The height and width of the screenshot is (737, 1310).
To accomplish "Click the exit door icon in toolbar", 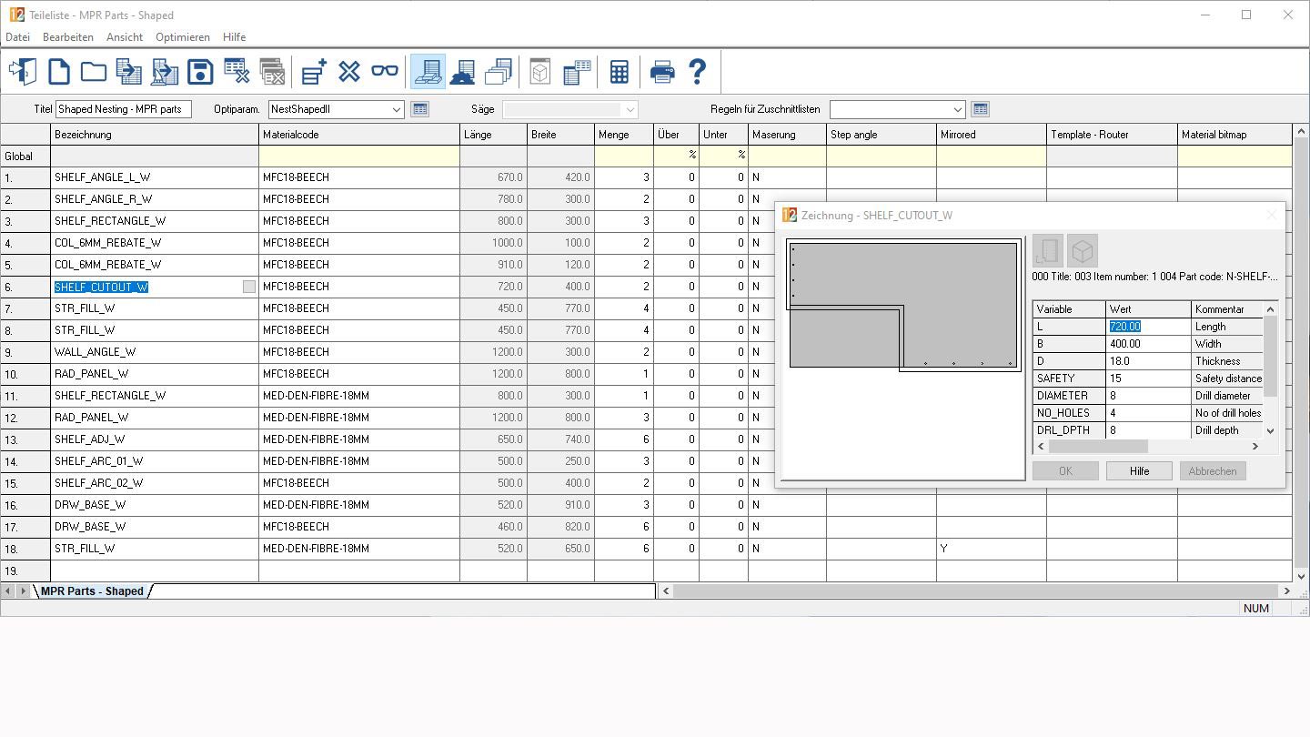I will coord(23,72).
